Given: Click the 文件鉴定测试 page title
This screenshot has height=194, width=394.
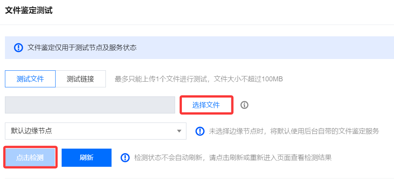Looking at the screenshot, I should [x=29, y=11].
